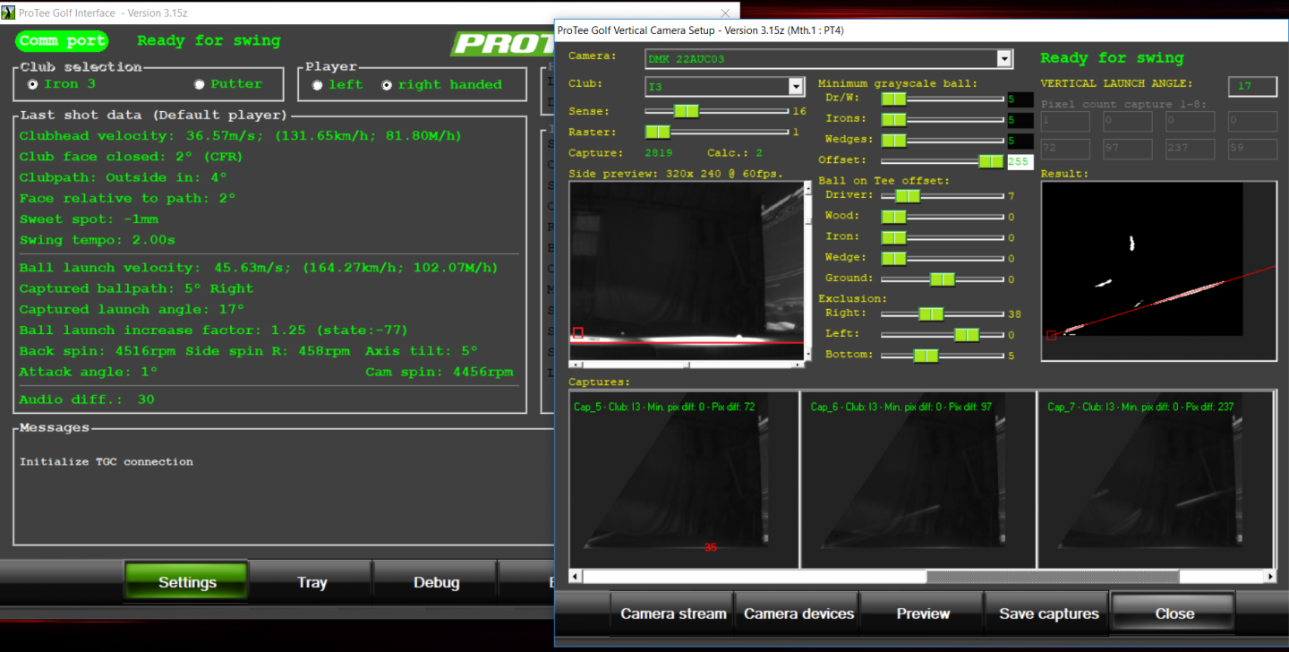Screen dimensions: 1289x652
Task: Click the "Club face closed: 2° (CFR)" line
Action: pyautogui.click(x=131, y=157)
